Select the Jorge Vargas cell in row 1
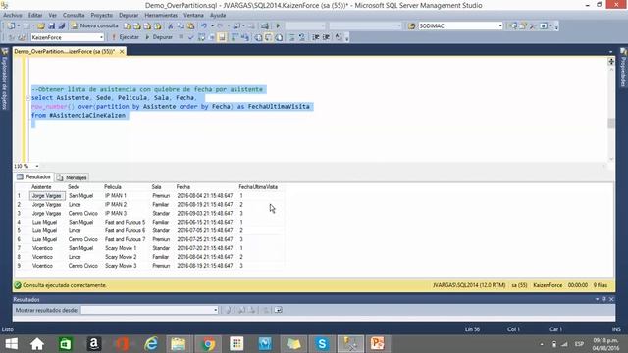The height and width of the screenshot is (353, 628). point(47,196)
